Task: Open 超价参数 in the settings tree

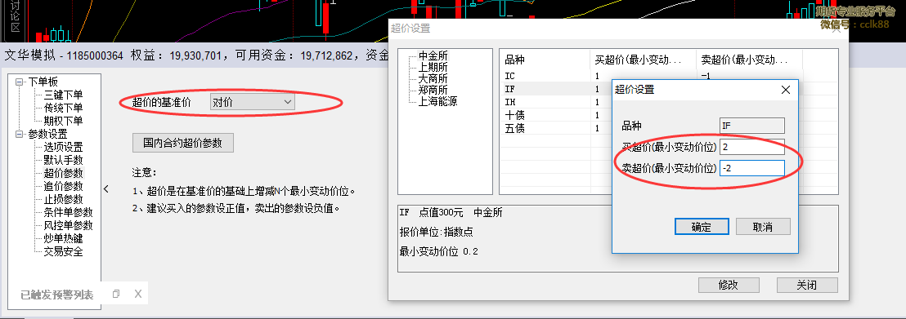Action: coord(63,173)
